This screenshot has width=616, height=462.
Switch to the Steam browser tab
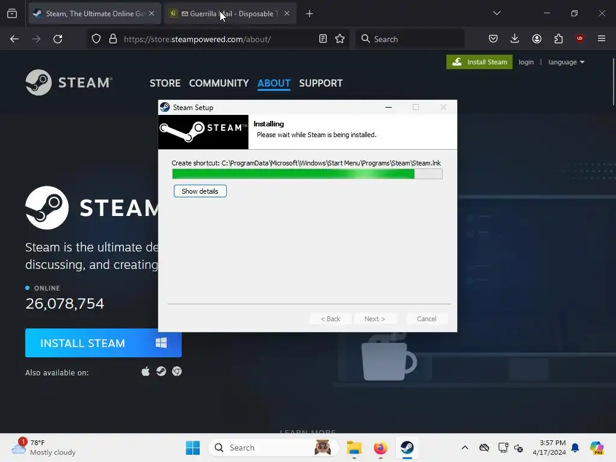[x=94, y=14]
